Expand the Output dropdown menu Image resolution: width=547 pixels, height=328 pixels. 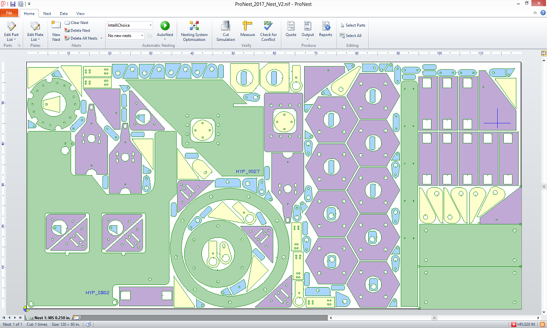click(308, 39)
